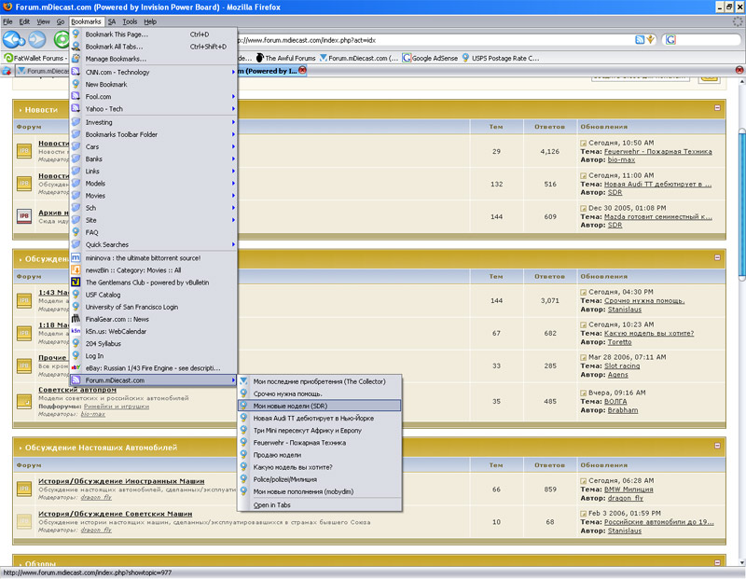This screenshot has height=579, width=746.
Task: Click the kSn.us WebCalendar favicon
Action: 76,331
